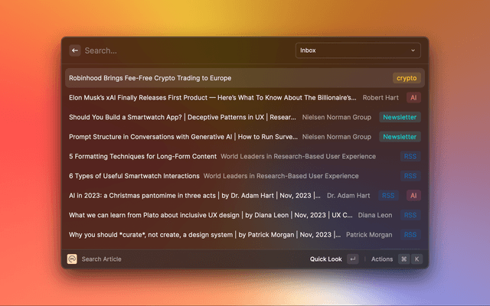Click the Search input field
Viewport: 490px width, 306px height.
(x=184, y=50)
